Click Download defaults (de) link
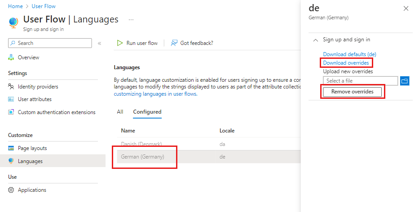This screenshot has width=419, height=212. [349, 54]
